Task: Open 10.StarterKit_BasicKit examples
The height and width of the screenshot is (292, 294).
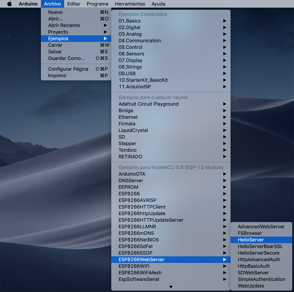Action: 171,80
